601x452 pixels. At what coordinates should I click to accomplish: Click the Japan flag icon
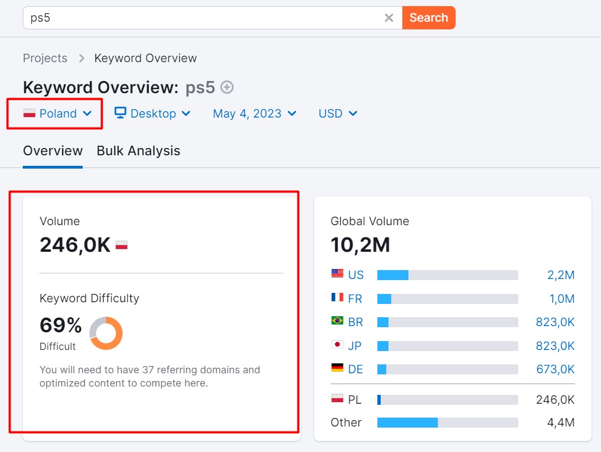(337, 344)
